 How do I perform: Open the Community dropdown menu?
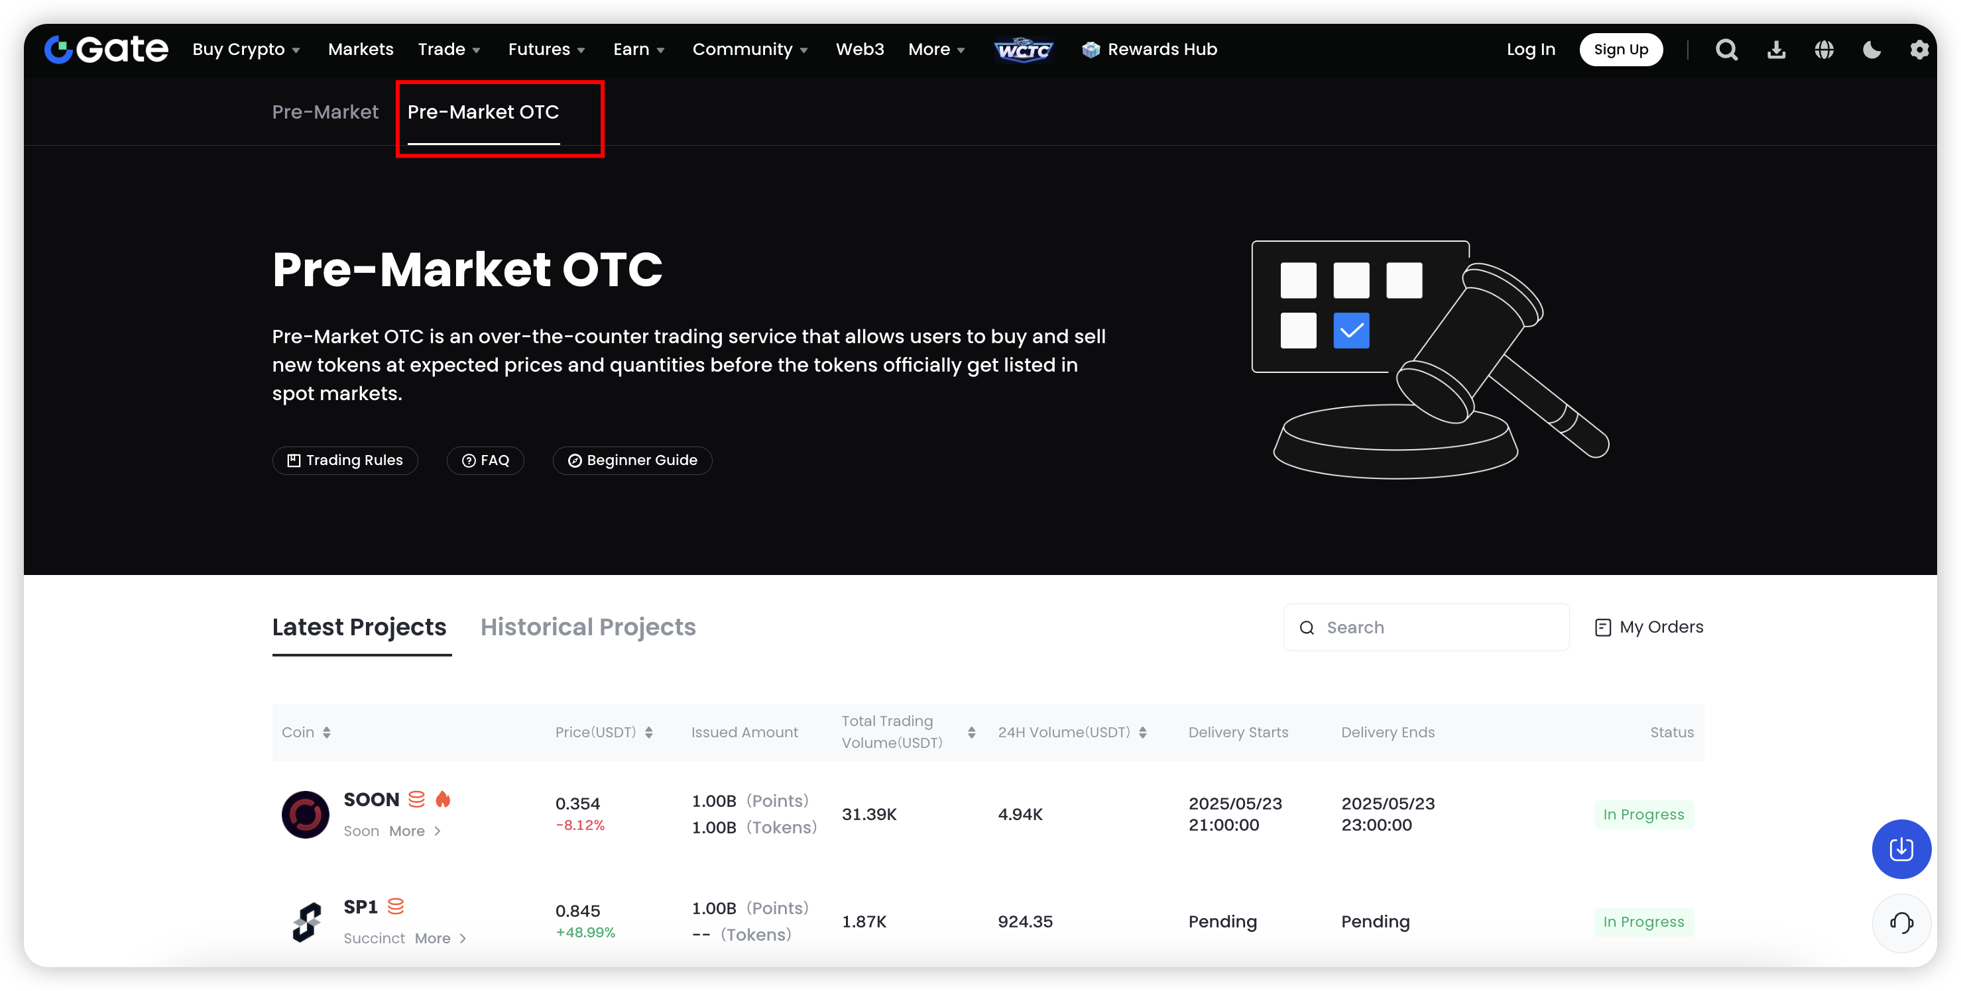pos(749,50)
